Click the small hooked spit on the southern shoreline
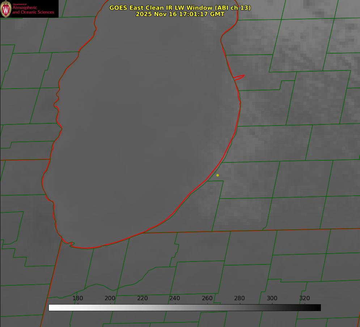The image size is (360, 327). pos(72,245)
